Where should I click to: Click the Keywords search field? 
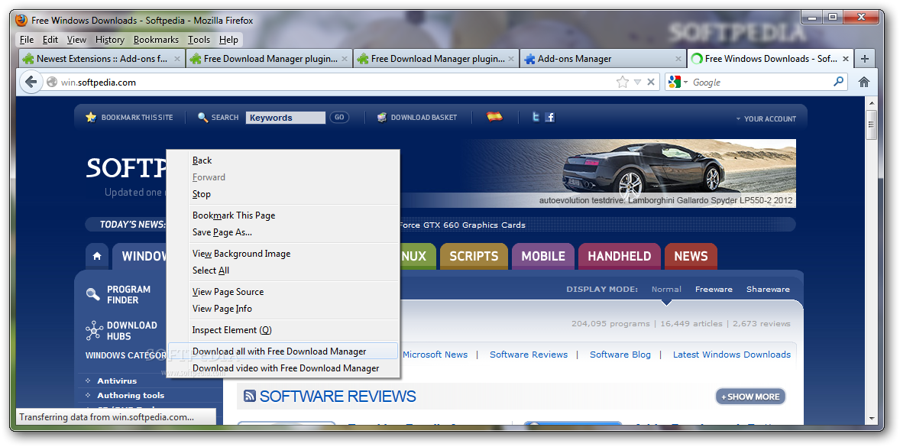pyautogui.click(x=285, y=118)
